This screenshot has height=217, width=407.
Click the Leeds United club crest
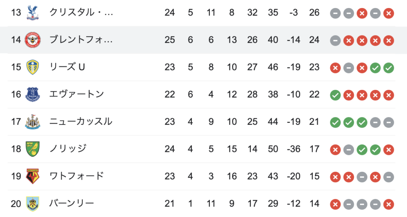tap(33, 67)
